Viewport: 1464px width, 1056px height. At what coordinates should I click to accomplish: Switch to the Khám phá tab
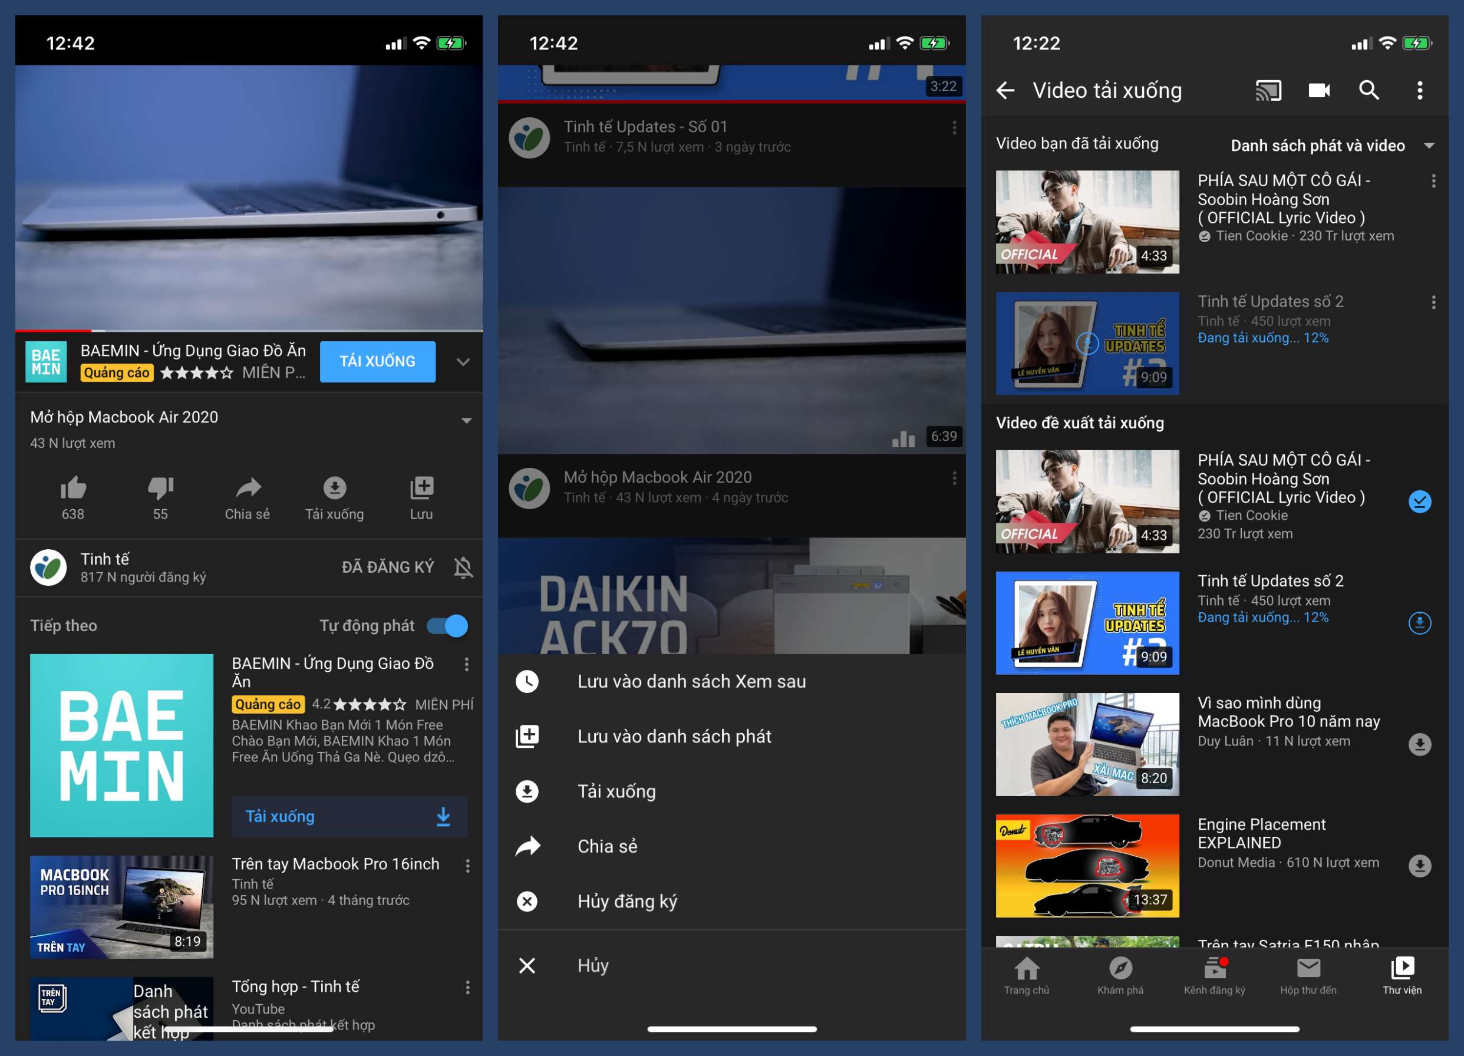click(x=1120, y=975)
